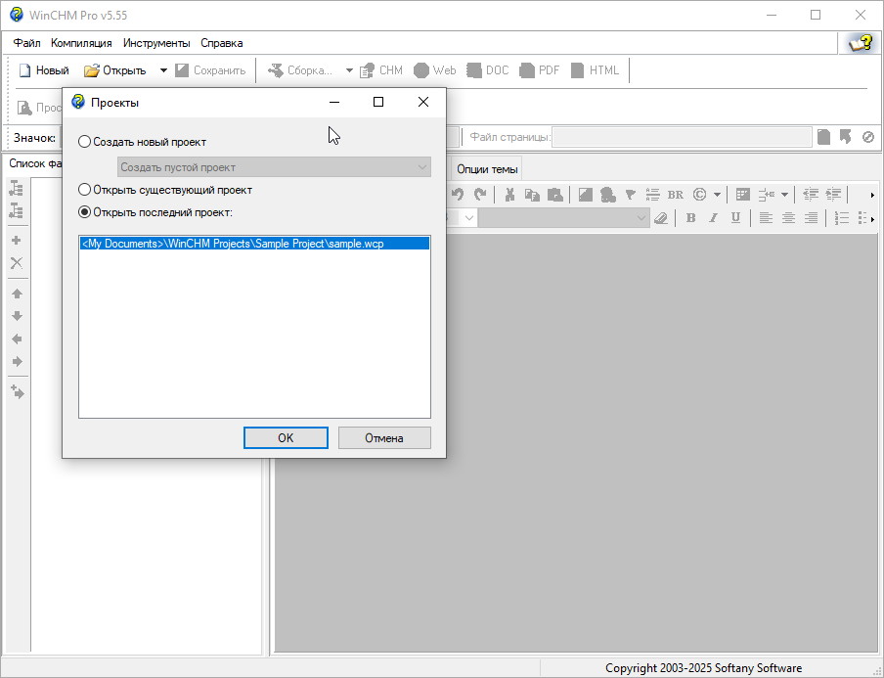Open the Файл menu
Screen dimensions: 884x678
click(x=27, y=43)
